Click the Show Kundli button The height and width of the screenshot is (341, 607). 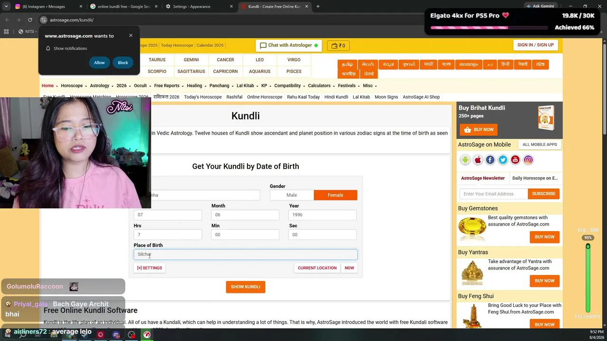pos(246,287)
